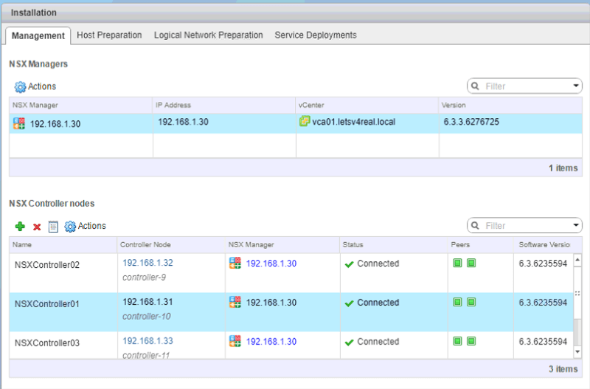Image resolution: width=590 pixels, height=389 pixels.
Task: Go to the Service Deployments tab
Action: click(316, 35)
